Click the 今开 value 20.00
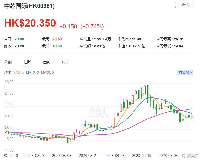The width and height of the screenshot is (200, 160). tap(19, 39)
